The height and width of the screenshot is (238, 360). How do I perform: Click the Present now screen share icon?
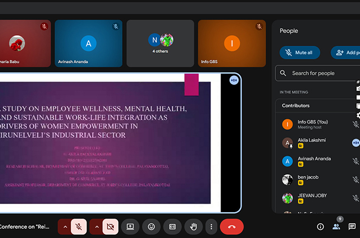tap(130, 226)
